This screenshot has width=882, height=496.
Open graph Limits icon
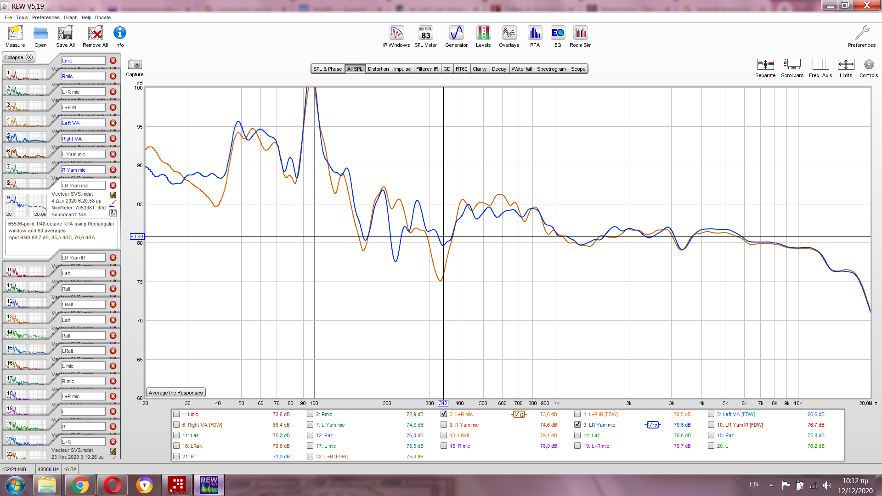(846, 68)
